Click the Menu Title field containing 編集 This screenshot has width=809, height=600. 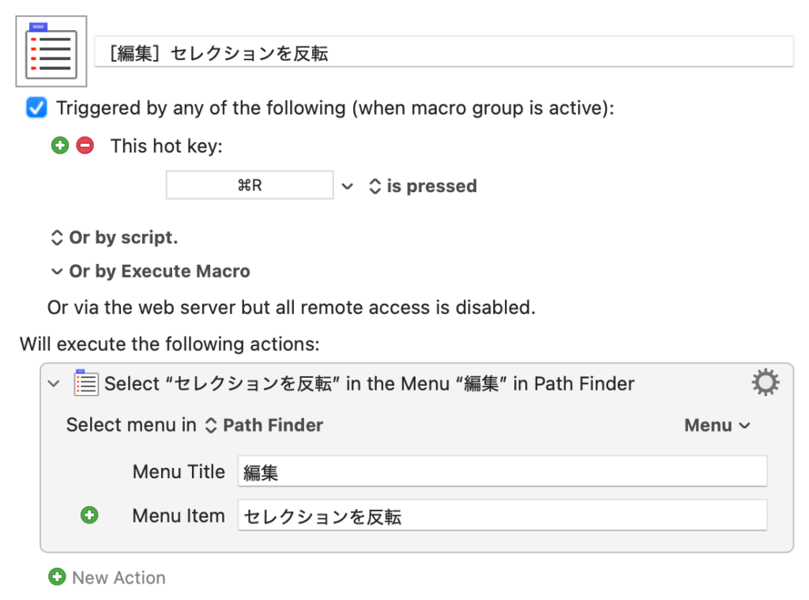click(502, 472)
